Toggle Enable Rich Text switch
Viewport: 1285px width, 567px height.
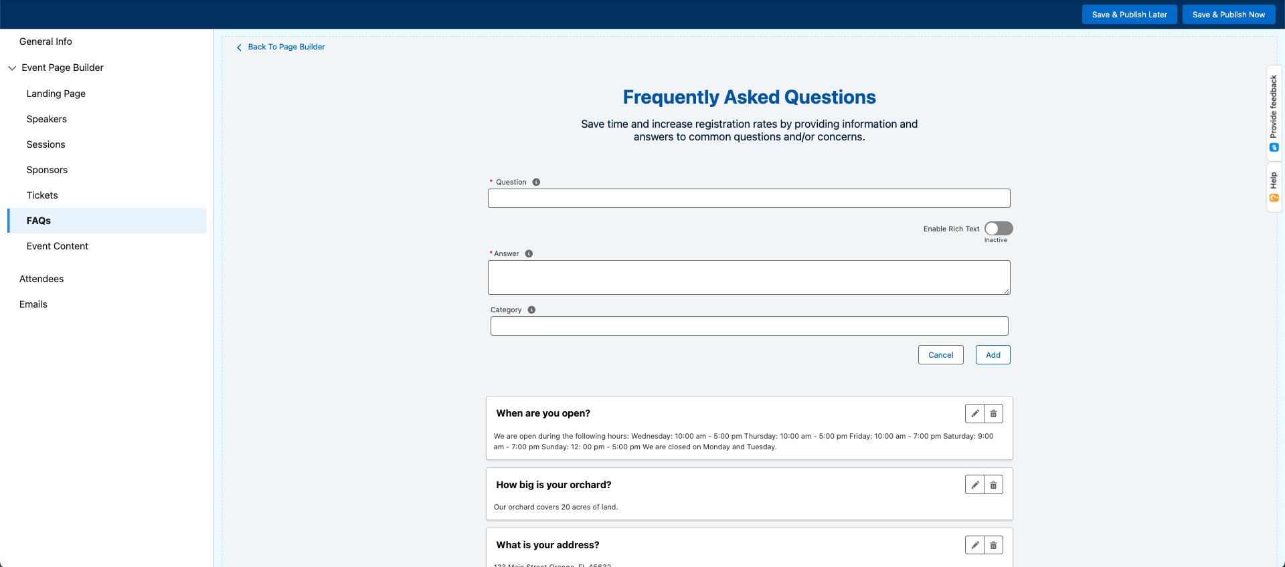click(999, 229)
